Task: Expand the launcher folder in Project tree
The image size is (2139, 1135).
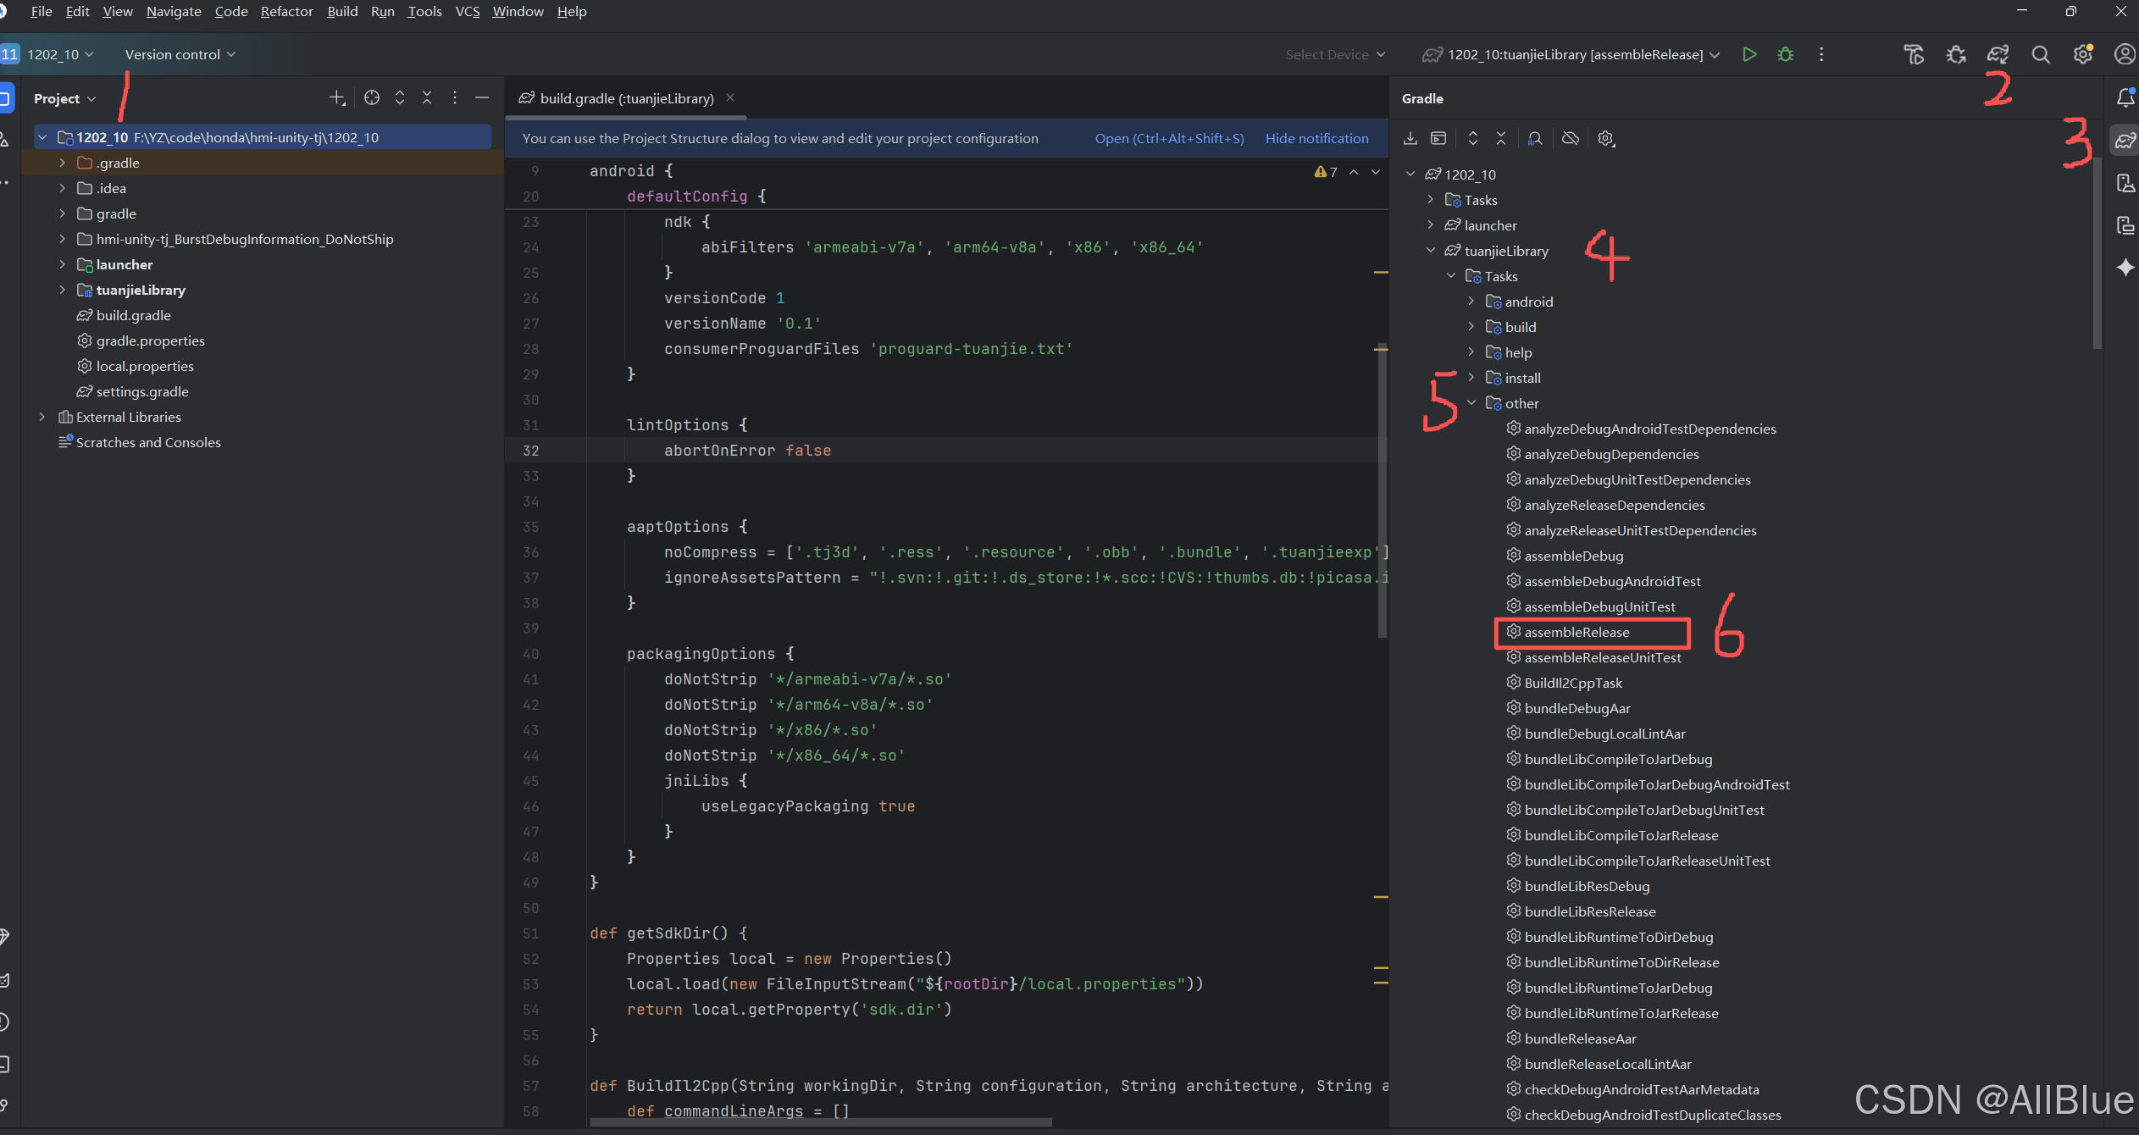Action: coord(62,264)
